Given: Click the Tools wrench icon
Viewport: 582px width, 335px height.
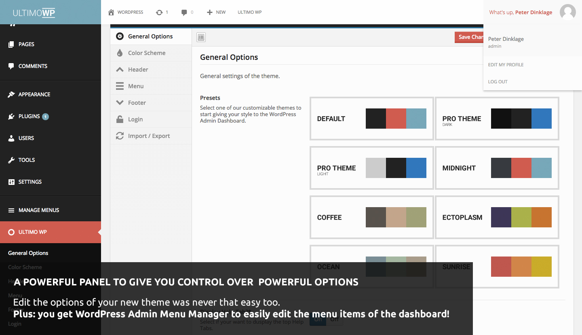Looking at the screenshot, I should (x=11, y=160).
